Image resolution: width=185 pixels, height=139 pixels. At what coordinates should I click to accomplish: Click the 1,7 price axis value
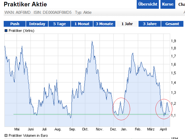coord(173,56)
